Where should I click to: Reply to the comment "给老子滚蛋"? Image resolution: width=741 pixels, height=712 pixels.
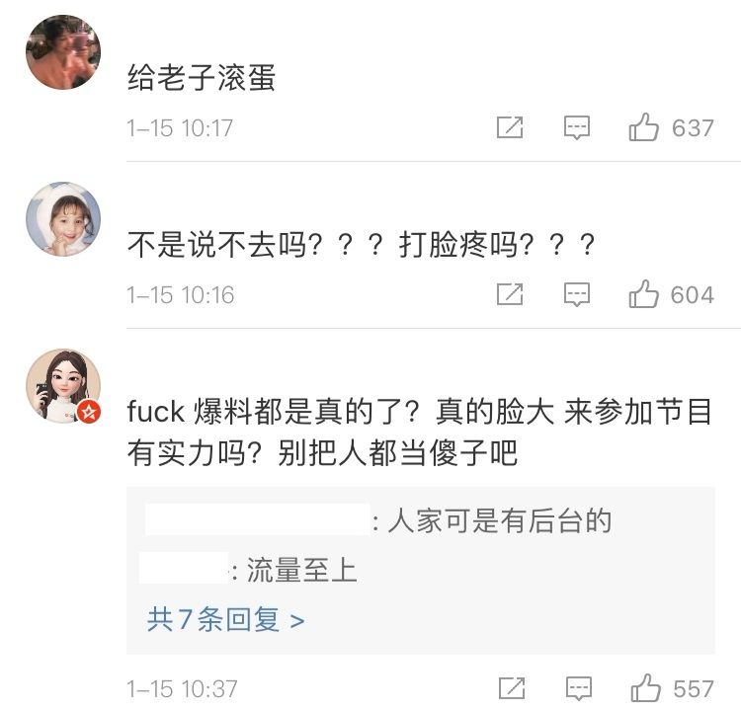[577, 127]
